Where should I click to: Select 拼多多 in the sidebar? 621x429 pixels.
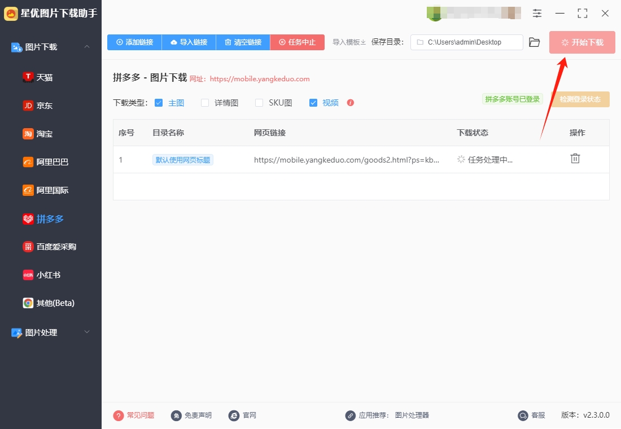pos(51,218)
